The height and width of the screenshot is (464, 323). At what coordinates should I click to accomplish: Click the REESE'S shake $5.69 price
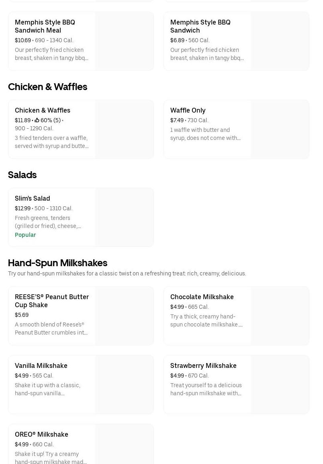coord(22,315)
